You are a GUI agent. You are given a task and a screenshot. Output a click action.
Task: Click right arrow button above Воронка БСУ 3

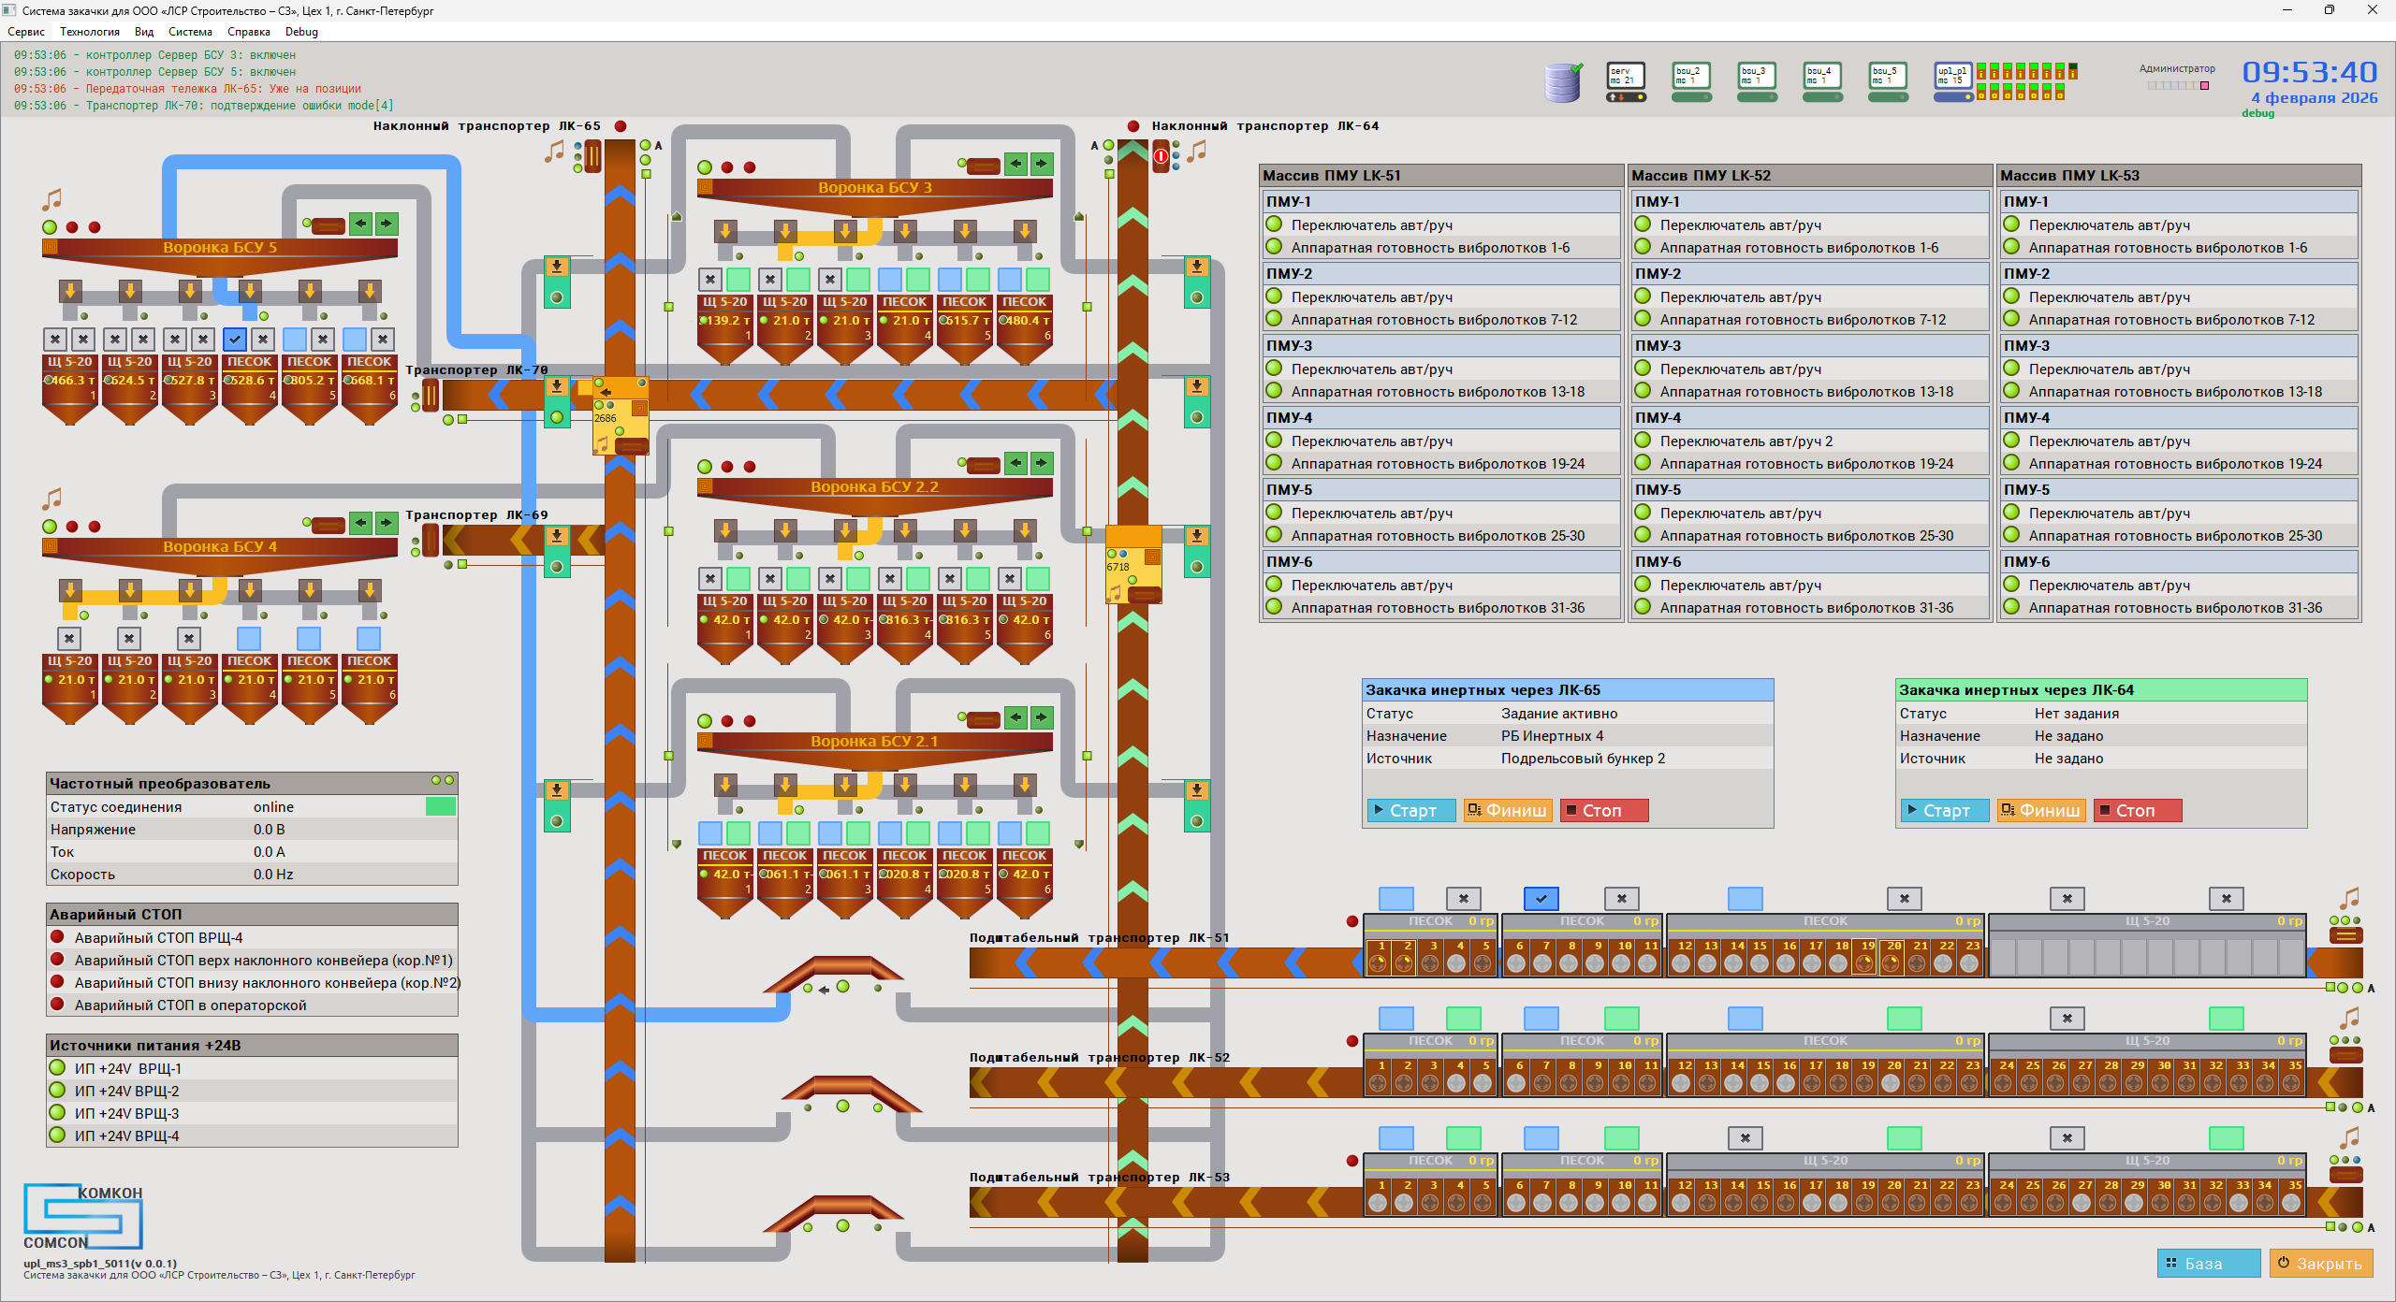coord(1042,164)
